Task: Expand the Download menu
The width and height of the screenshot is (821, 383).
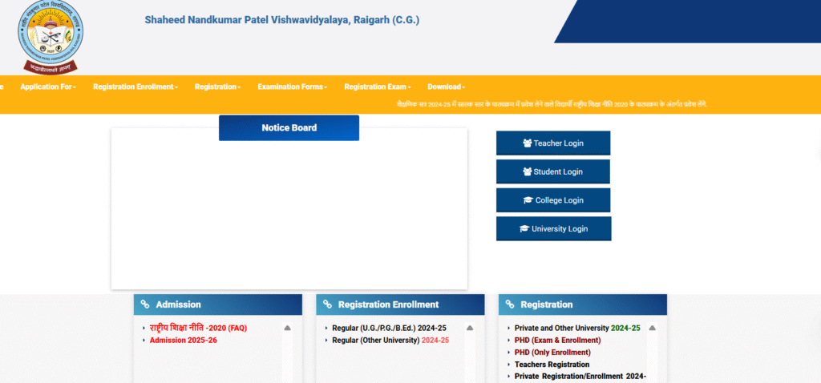Action: [x=446, y=87]
